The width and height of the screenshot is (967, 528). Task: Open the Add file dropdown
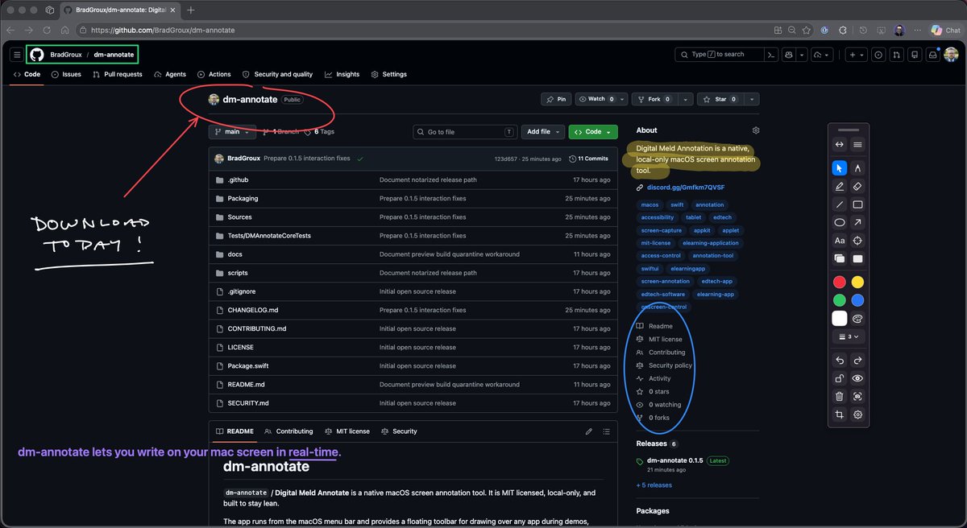(543, 131)
